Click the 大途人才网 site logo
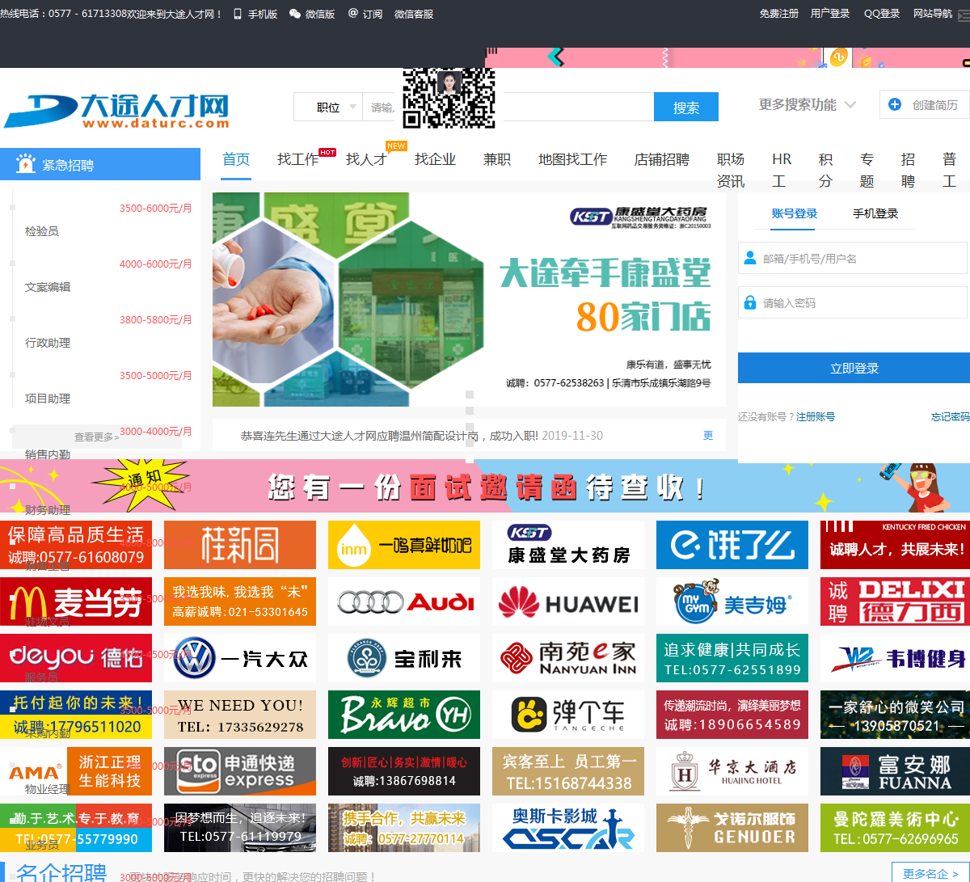This screenshot has width=970, height=882. [x=116, y=111]
